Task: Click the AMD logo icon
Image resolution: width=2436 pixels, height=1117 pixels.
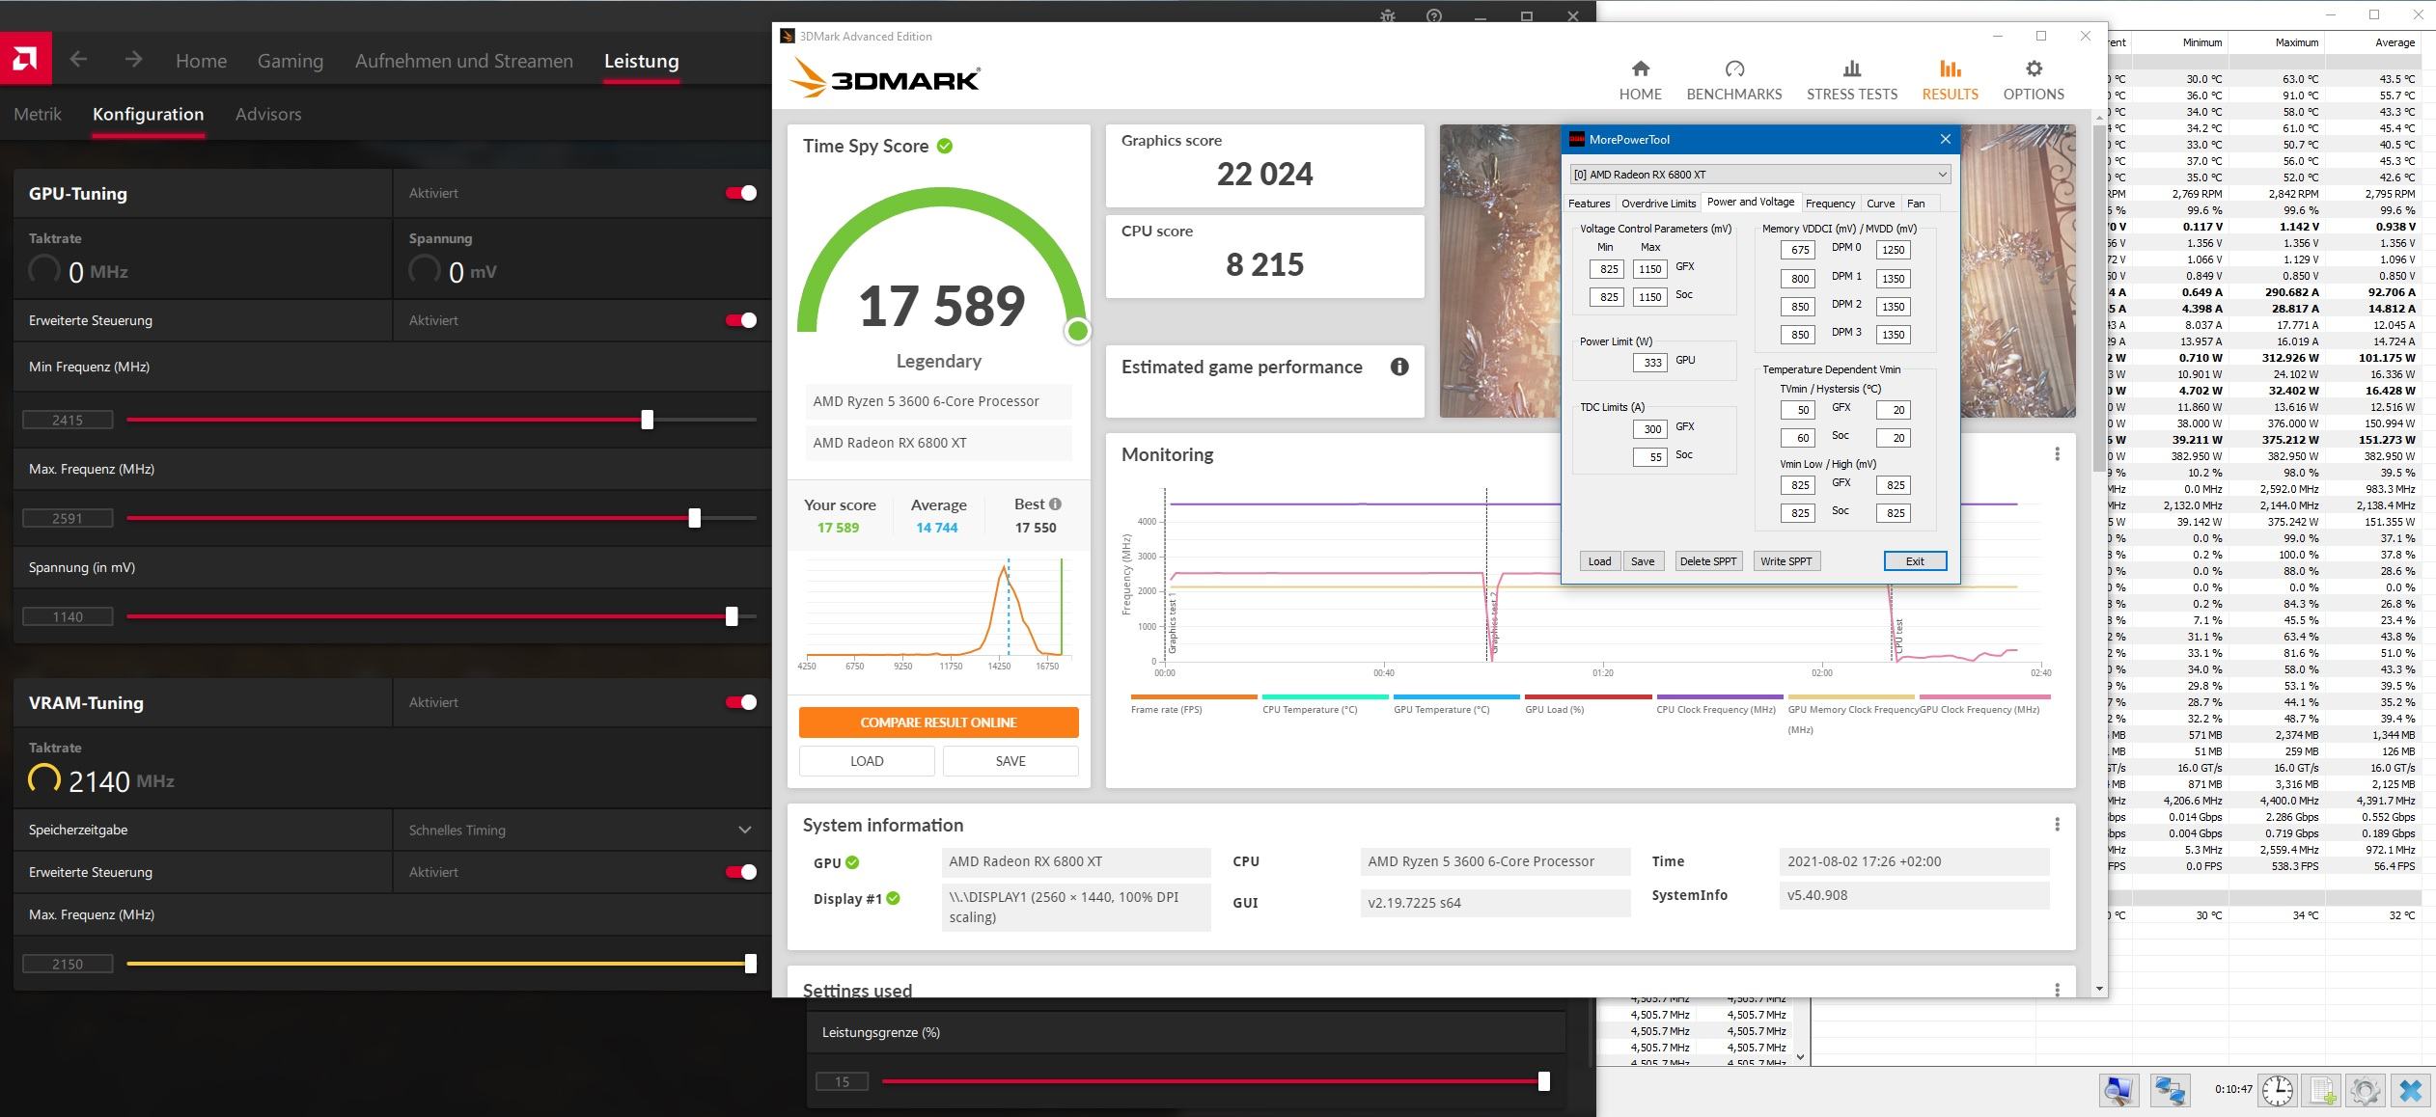Action: (26, 60)
